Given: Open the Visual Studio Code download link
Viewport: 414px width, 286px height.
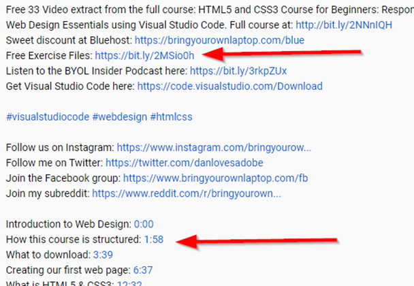Looking at the screenshot, I should 229,86.
